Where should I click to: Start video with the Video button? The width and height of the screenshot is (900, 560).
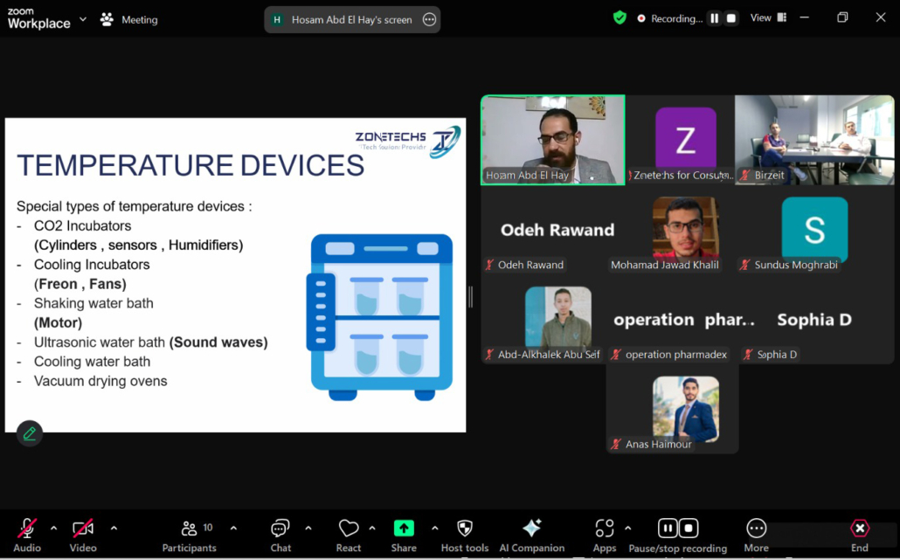pyautogui.click(x=83, y=534)
